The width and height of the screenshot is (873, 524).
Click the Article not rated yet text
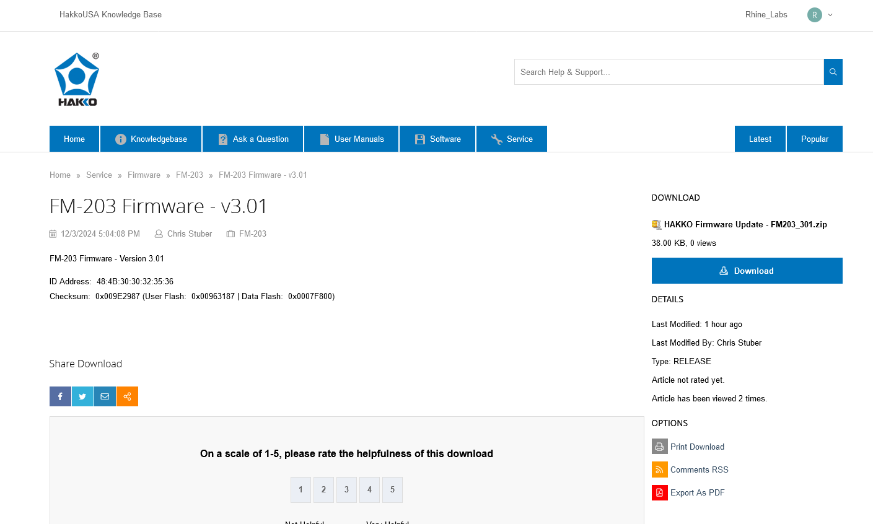tap(688, 380)
